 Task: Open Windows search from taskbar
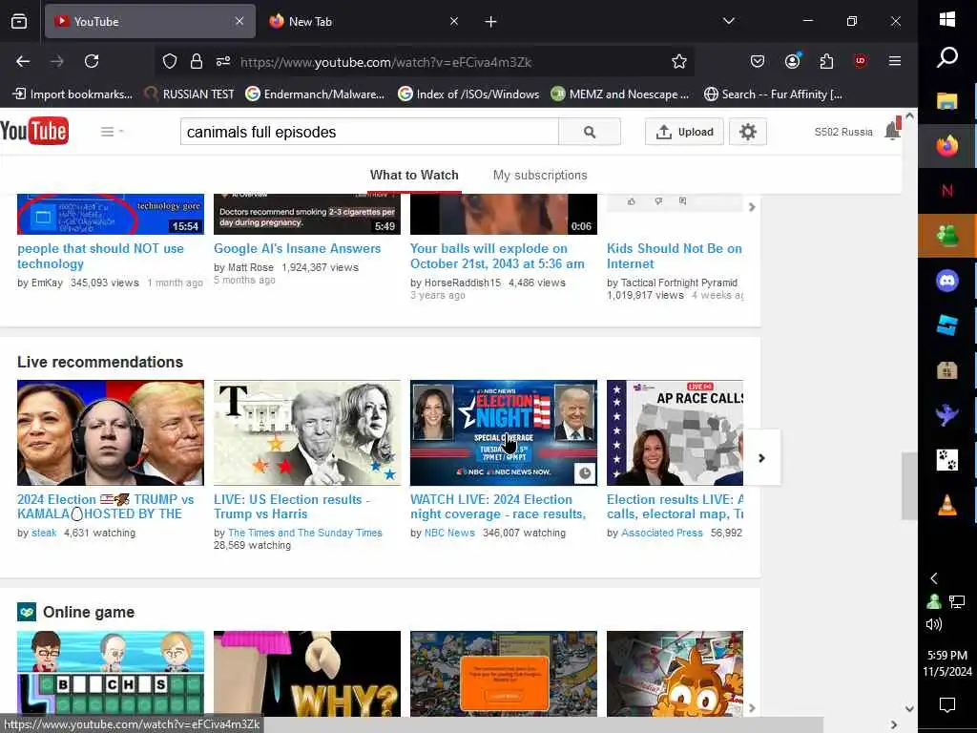coord(947,57)
